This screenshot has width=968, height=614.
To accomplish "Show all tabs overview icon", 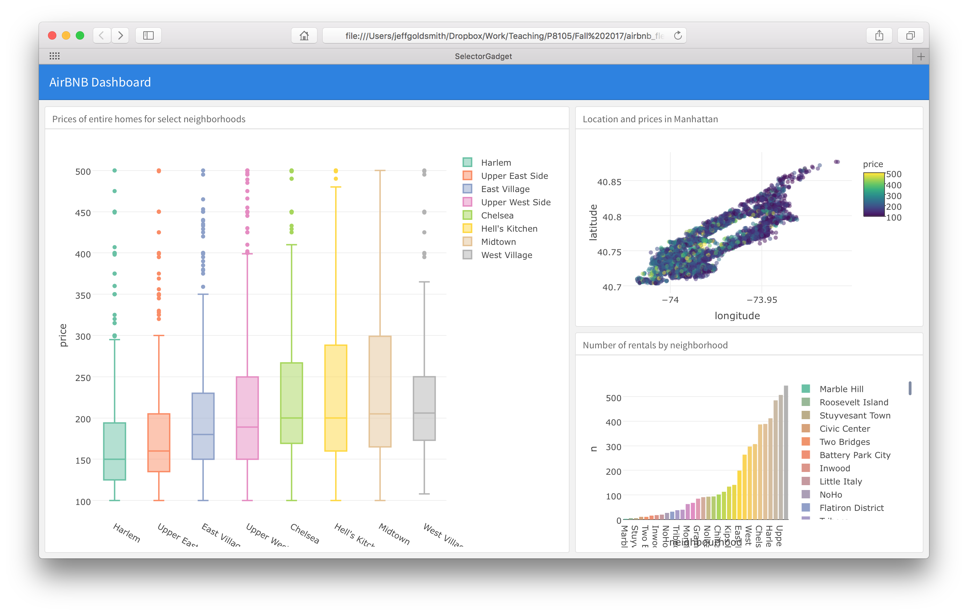I will [910, 35].
